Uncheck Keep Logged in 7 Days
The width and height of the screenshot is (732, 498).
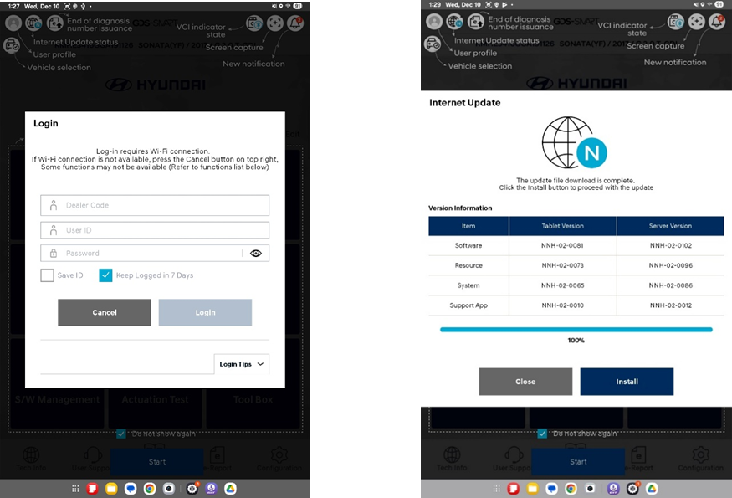coord(105,275)
